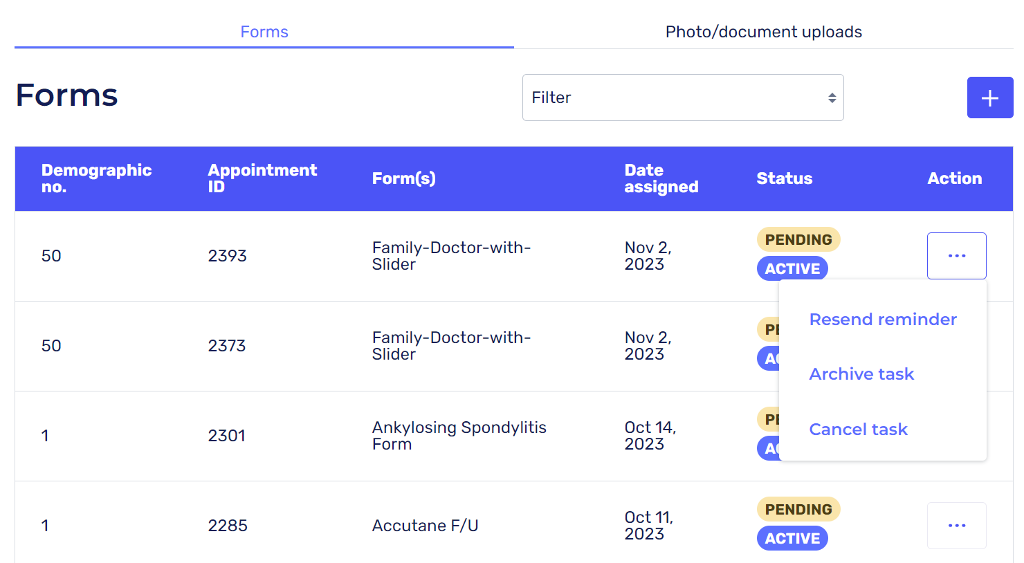Select the Forms tab
This screenshot has height=563, width=1024.
pyautogui.click(x=264, y=32)
